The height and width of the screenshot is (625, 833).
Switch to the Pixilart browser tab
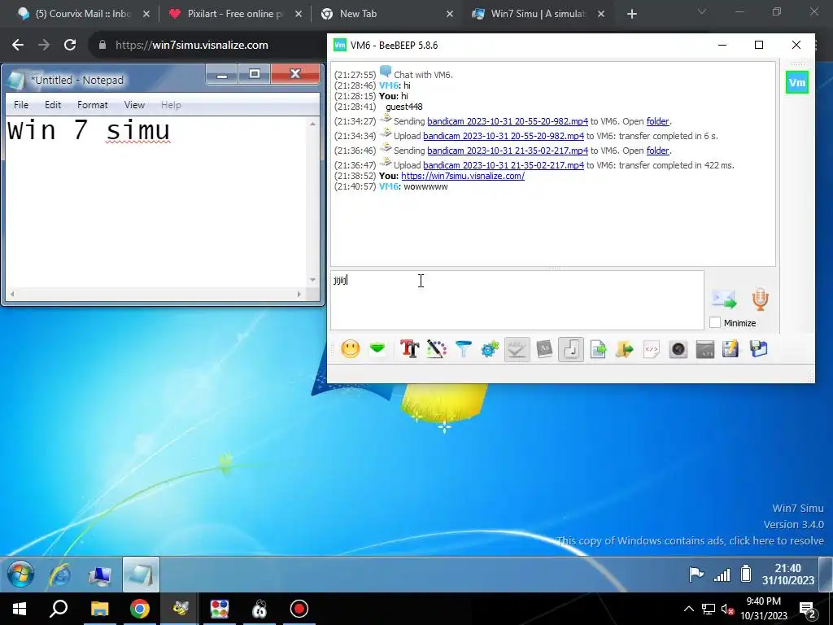pos(235,14)
